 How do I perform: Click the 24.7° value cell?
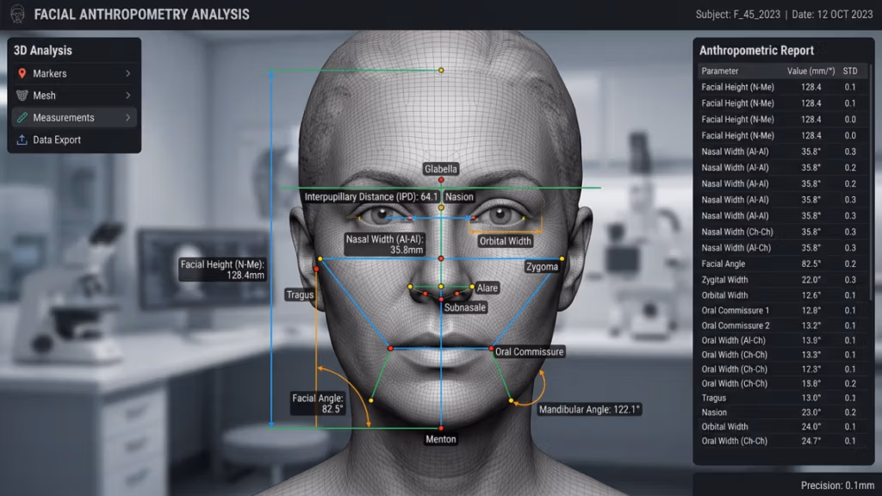811,441
